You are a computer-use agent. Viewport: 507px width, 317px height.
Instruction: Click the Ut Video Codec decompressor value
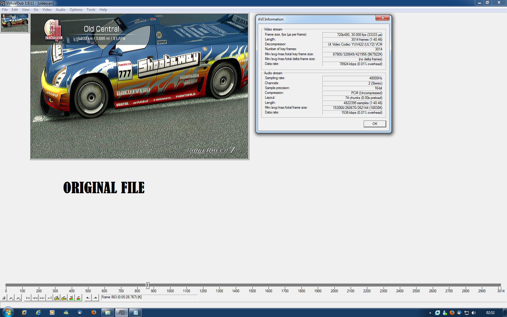point(352,44)
